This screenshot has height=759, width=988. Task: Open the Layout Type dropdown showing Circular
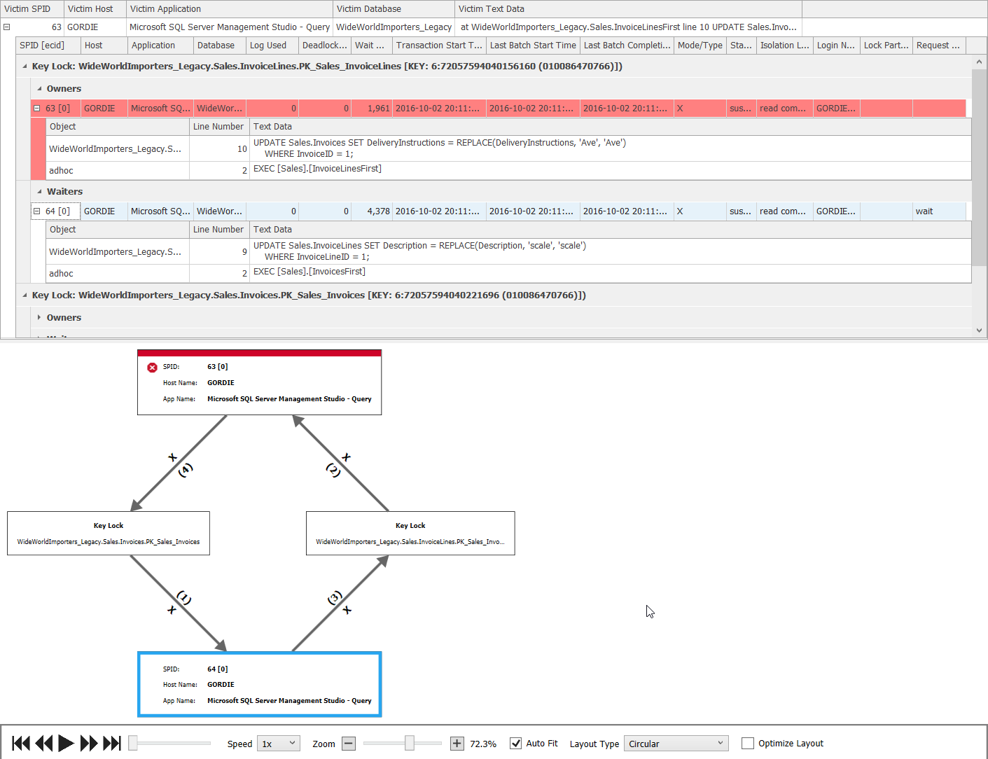[676, 744]
